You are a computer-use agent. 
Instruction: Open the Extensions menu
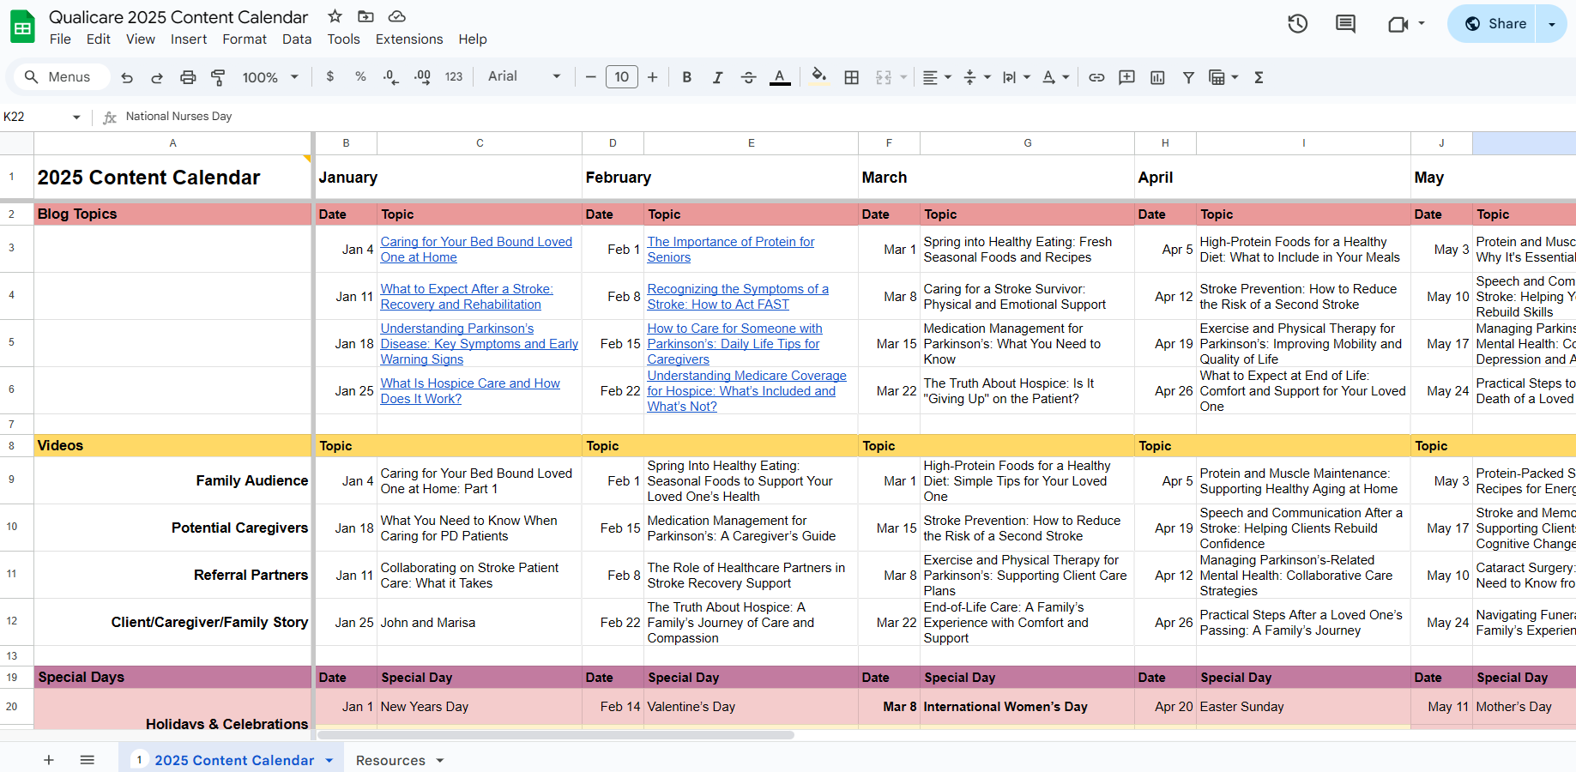409,39
